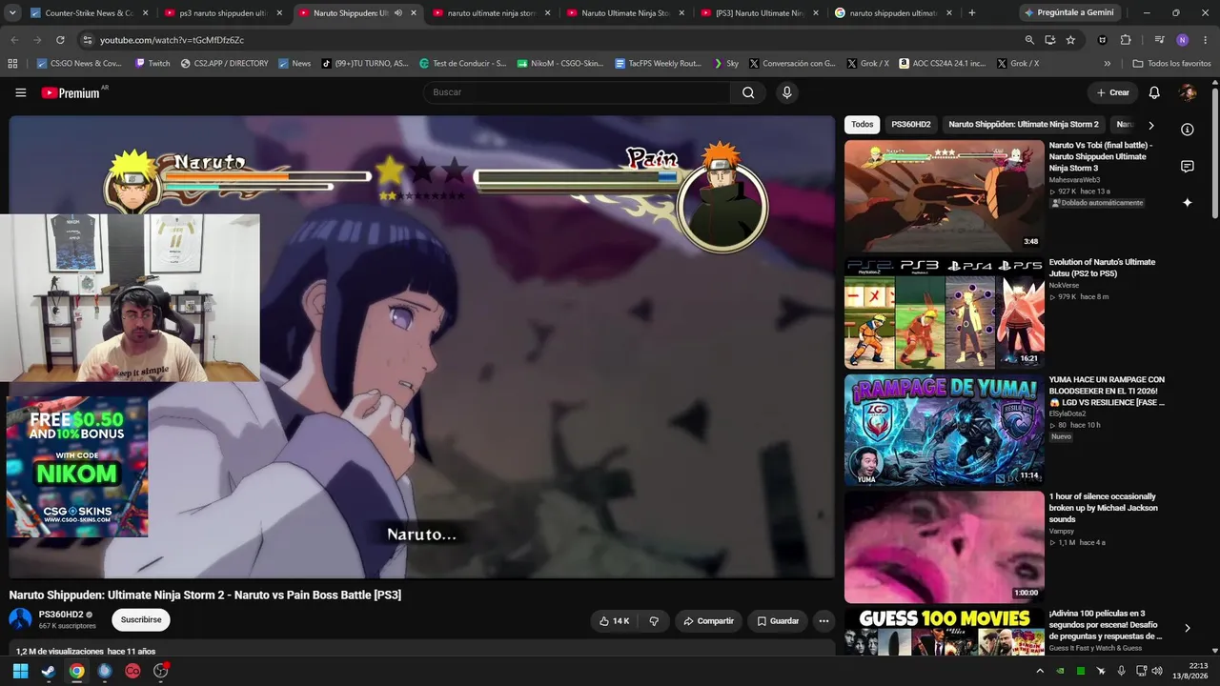Open the Todos los favoritos folder
This screenshot has width=1220, height=686.
pyautogui.click(x=1171, y=64)
